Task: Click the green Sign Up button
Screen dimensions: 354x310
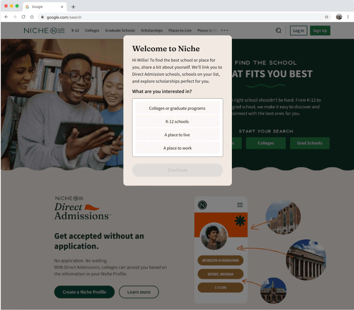Action: click(320, 30)
